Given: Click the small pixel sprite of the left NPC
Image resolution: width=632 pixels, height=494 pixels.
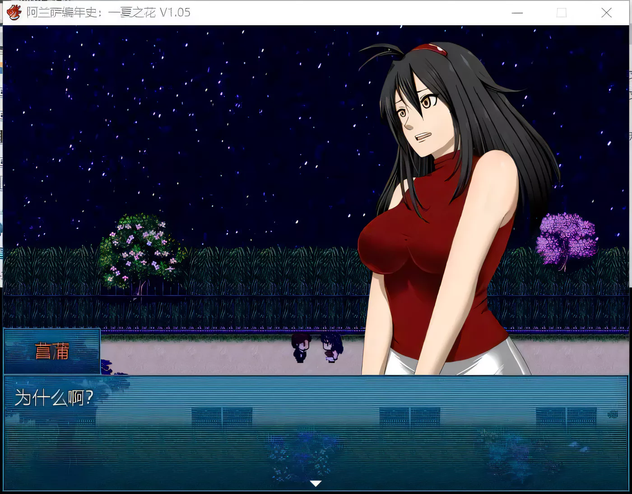Looking at the screenshot, I should click(300, 349).
